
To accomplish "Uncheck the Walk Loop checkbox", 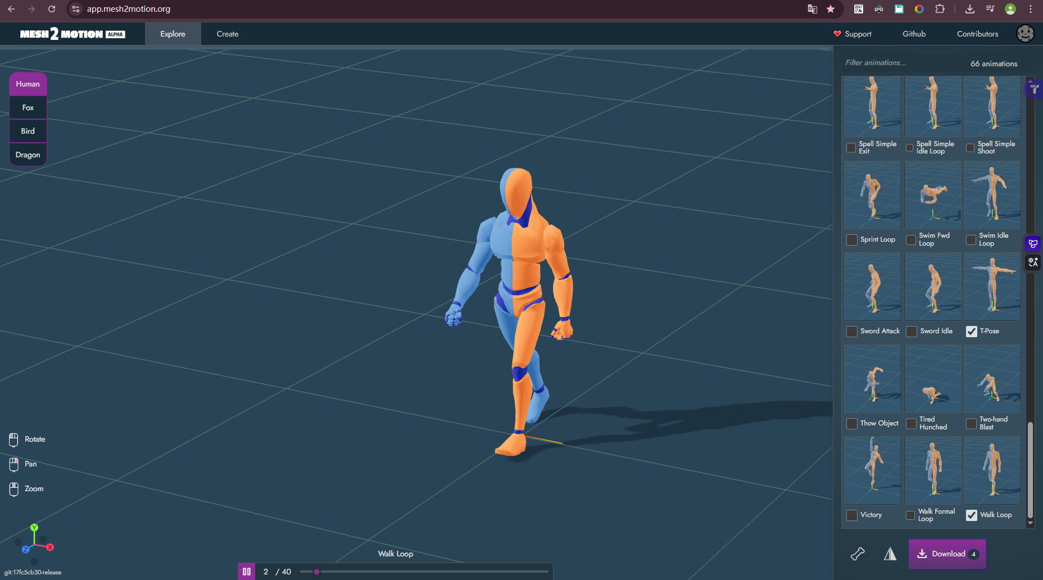I will tap(971, 515).
